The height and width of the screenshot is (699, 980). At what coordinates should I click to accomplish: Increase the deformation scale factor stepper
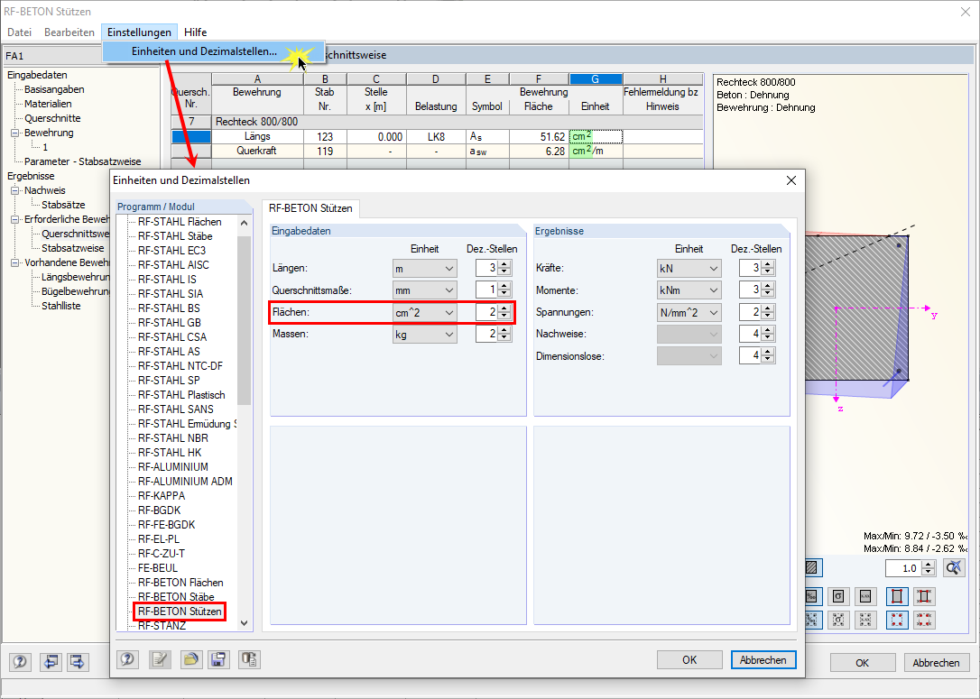pos(928,564)
